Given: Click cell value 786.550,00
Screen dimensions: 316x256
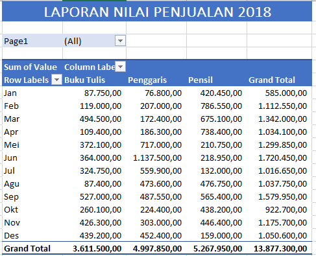Looking at the screenshot, I should [x=221, y=106].
